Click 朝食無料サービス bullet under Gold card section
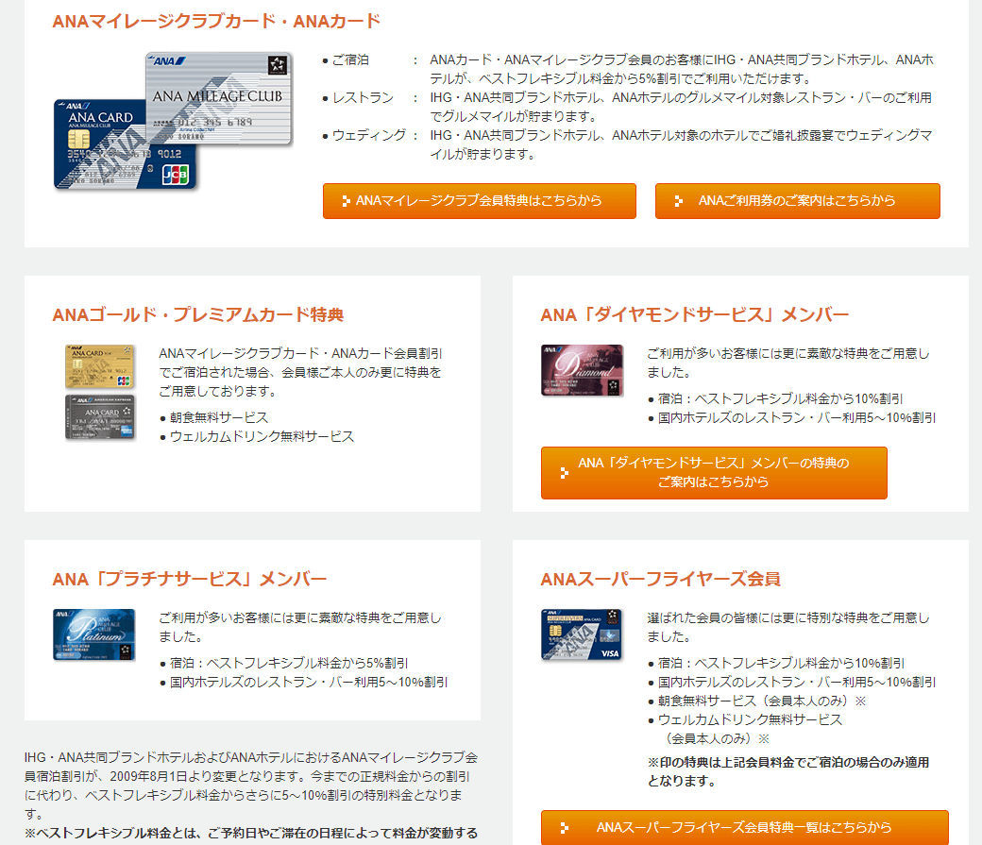Image resolution: width=982 pixels, height=845 pixels. pyautogui.click(x=218, y=417)
